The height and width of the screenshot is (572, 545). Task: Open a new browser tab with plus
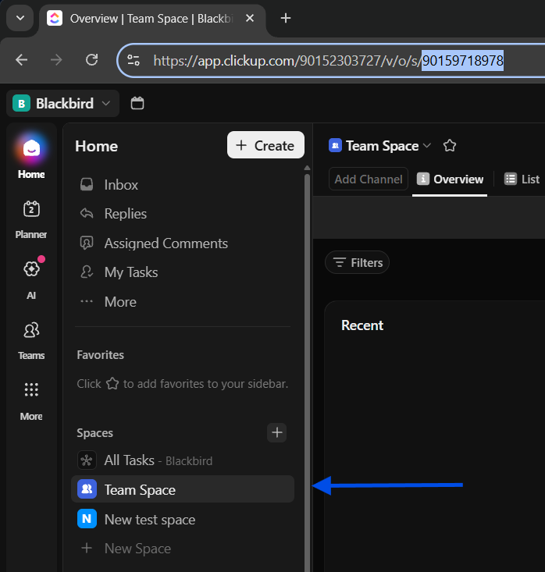coord(286,18)
